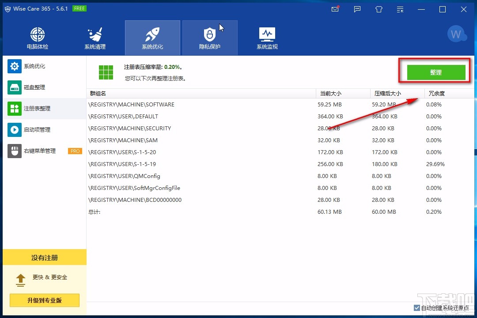The height and width of the screenshot is (318, 477).
Task: Open the feedback chat icon in title bar
Action: pyautogui.click(x=357, y=9)
